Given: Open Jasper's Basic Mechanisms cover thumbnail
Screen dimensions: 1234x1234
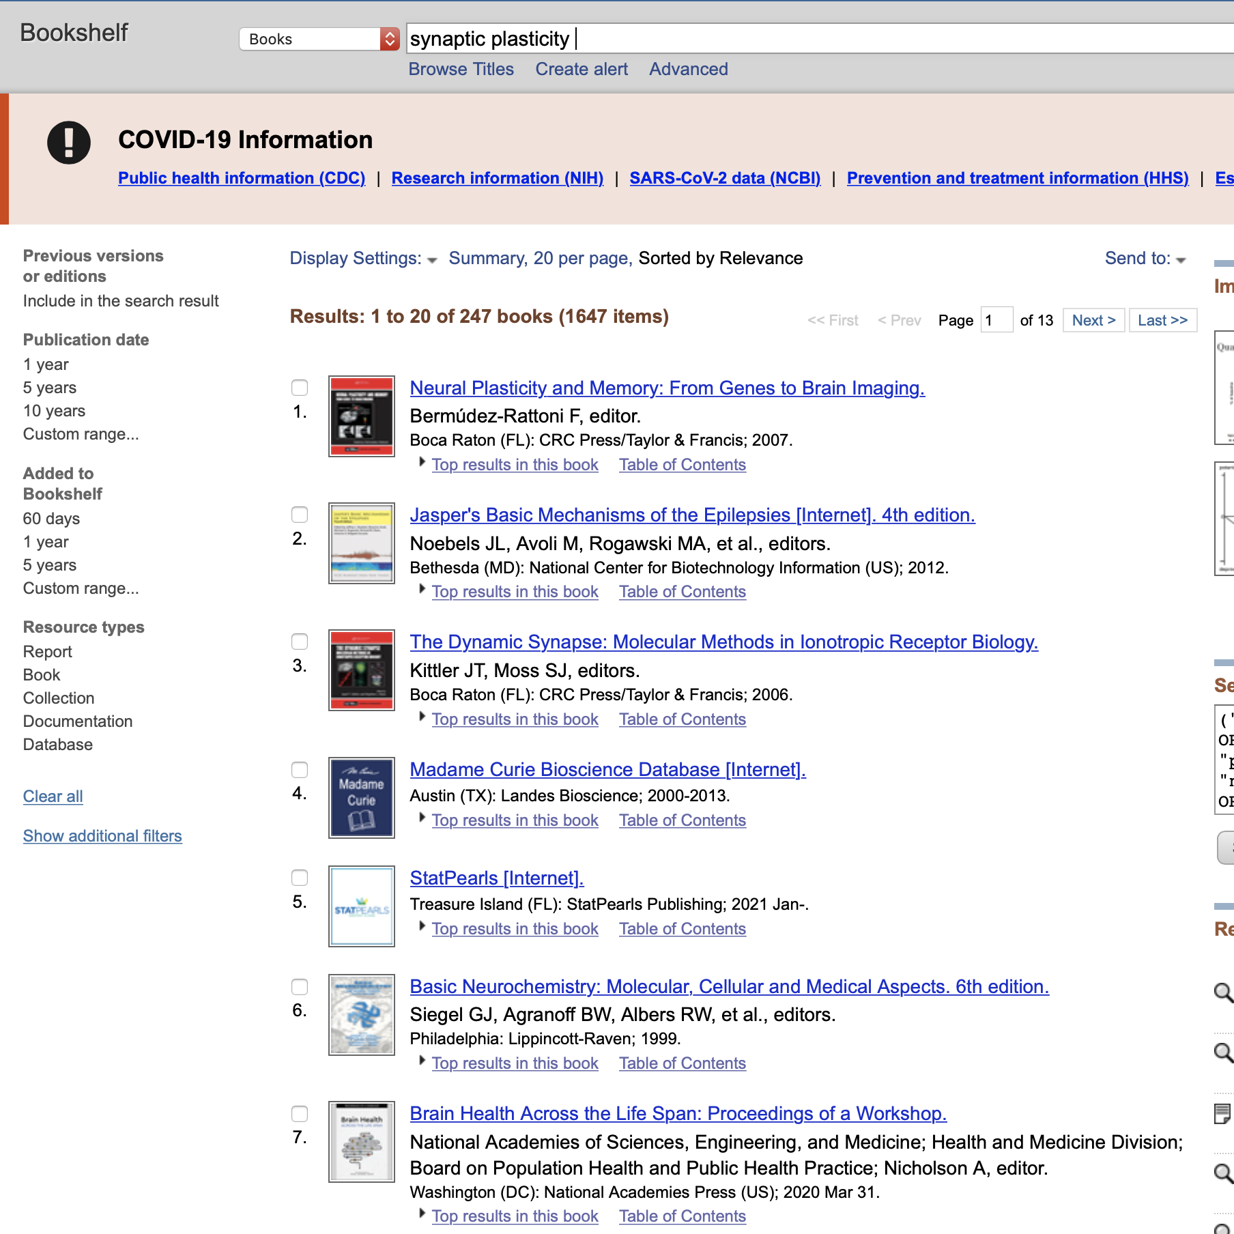Looking at the screenshot, I should tap(362, 543).
